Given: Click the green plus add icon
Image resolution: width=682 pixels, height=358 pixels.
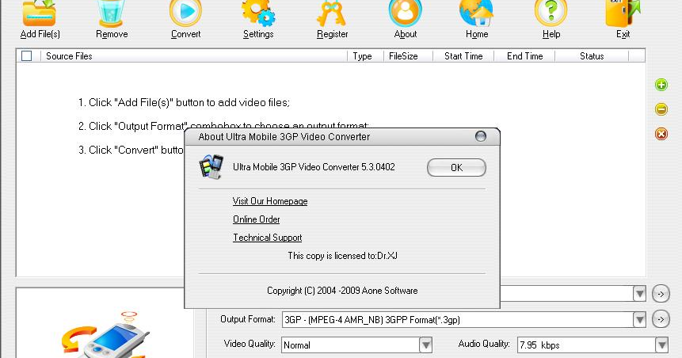Looking at the screenshot, I should (661, 85).
